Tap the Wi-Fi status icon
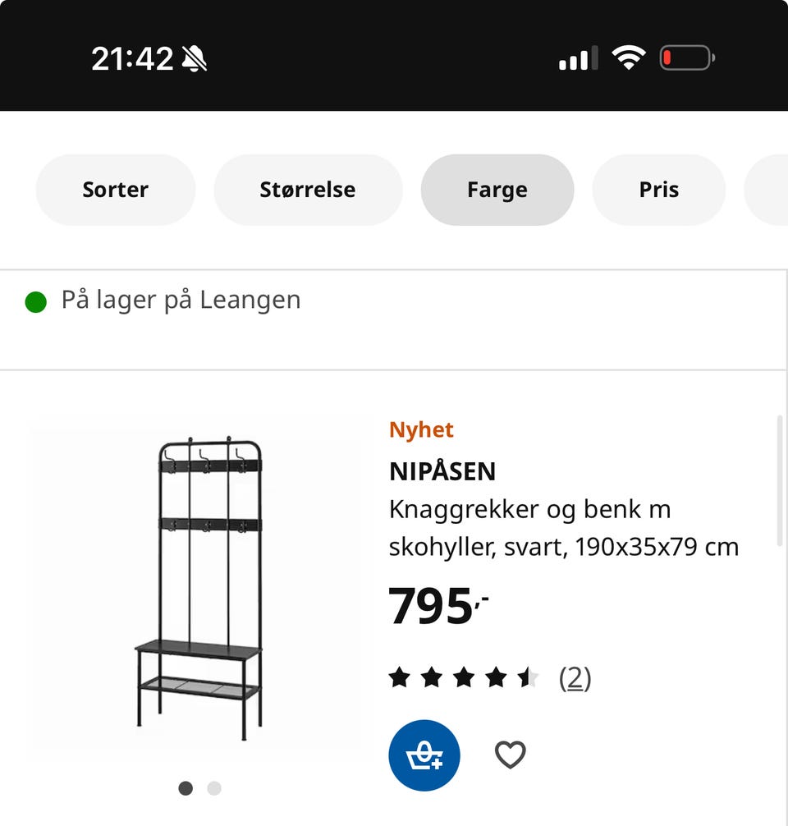Viewport: 788px width, 826px height. (629, 57)
